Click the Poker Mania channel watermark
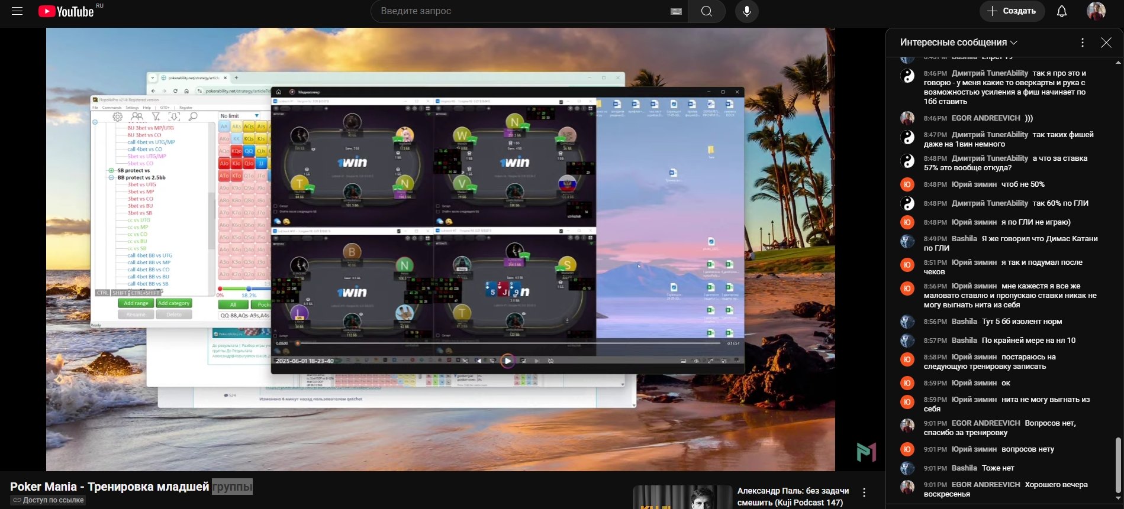1124x509 pixels. (x=866, y=452)
